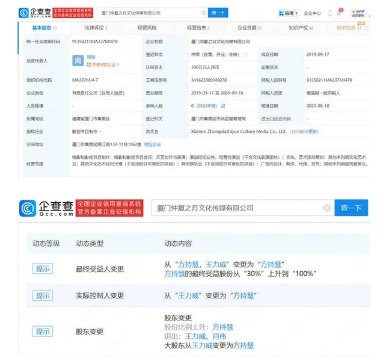The image size is (386, 361).
Task: Click 王力威 in the 退出 shareholders line
Action: [x=195, y=336]
